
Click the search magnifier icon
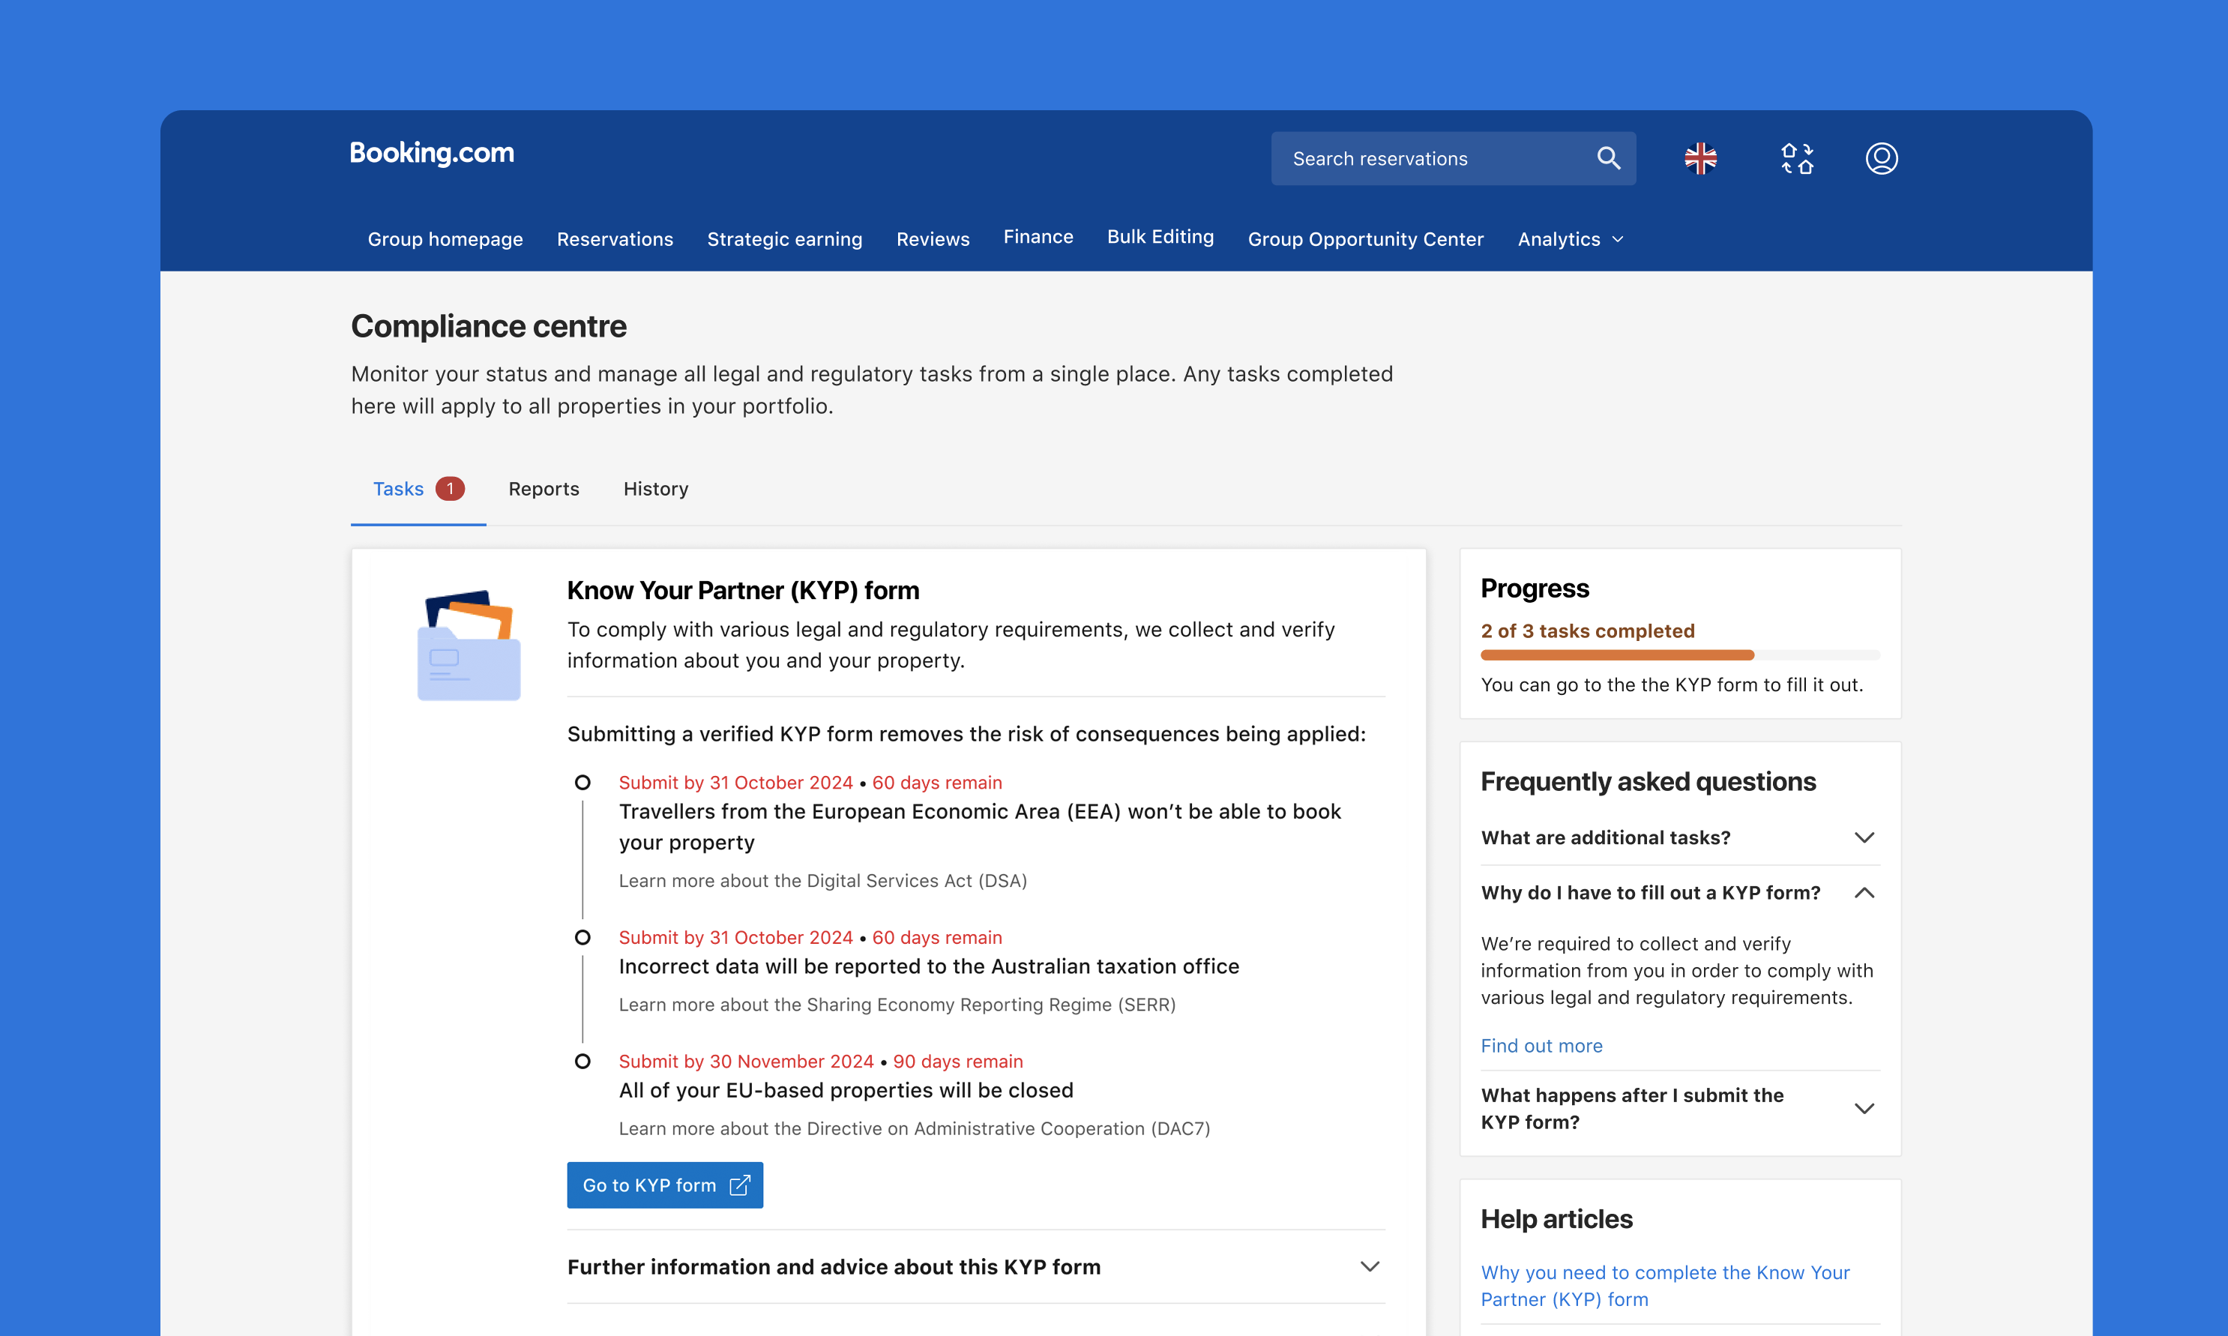(x=1608, y=158)
